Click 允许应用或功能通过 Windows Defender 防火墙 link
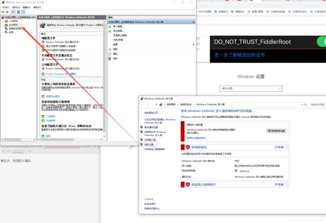 tap(159, 121)
